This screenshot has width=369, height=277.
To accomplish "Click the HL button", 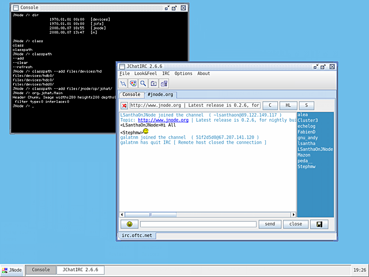I will point(288,105).
